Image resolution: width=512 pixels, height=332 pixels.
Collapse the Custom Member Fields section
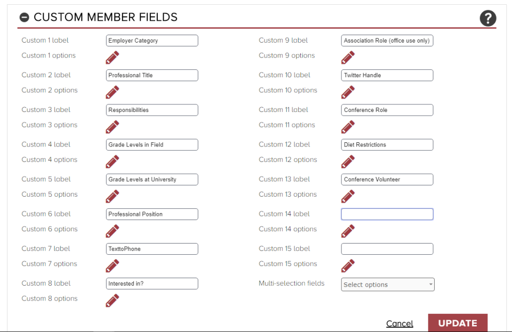tap(23, 17)
